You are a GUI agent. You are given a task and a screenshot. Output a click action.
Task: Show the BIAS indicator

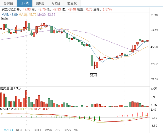(67, 130)
